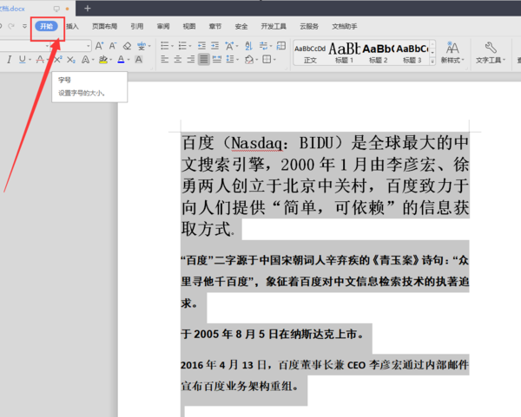Click the line spacing icon
521x417 pixels.
[230, 59]
